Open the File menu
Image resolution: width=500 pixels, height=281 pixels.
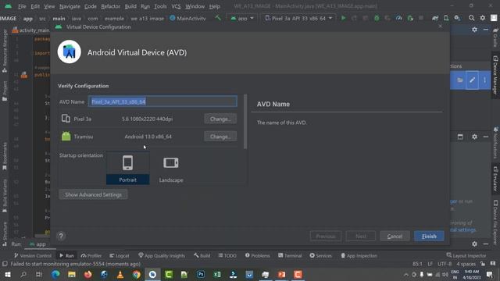point(22,6)
